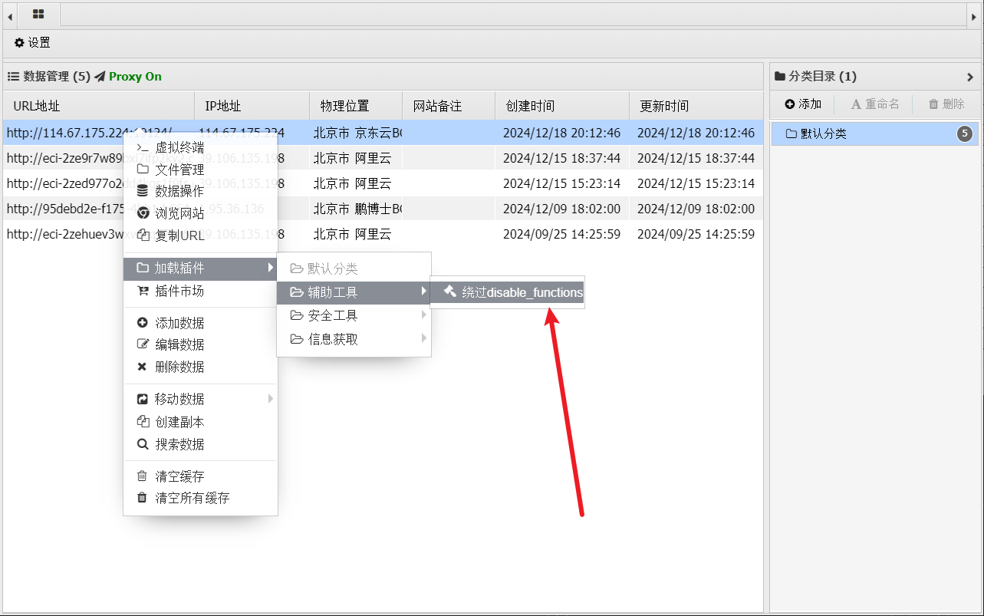The height and width of the screenshot is (616, 984).
Task: Click the 设置 gear icon
Action: pos(19,43)
